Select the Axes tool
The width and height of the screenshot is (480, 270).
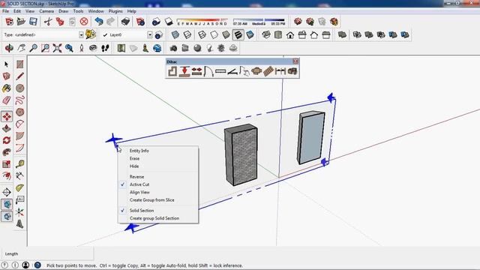click(20, 211)
